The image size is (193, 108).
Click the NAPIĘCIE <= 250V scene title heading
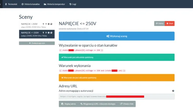pyautogui.click(x=78, y=23)
